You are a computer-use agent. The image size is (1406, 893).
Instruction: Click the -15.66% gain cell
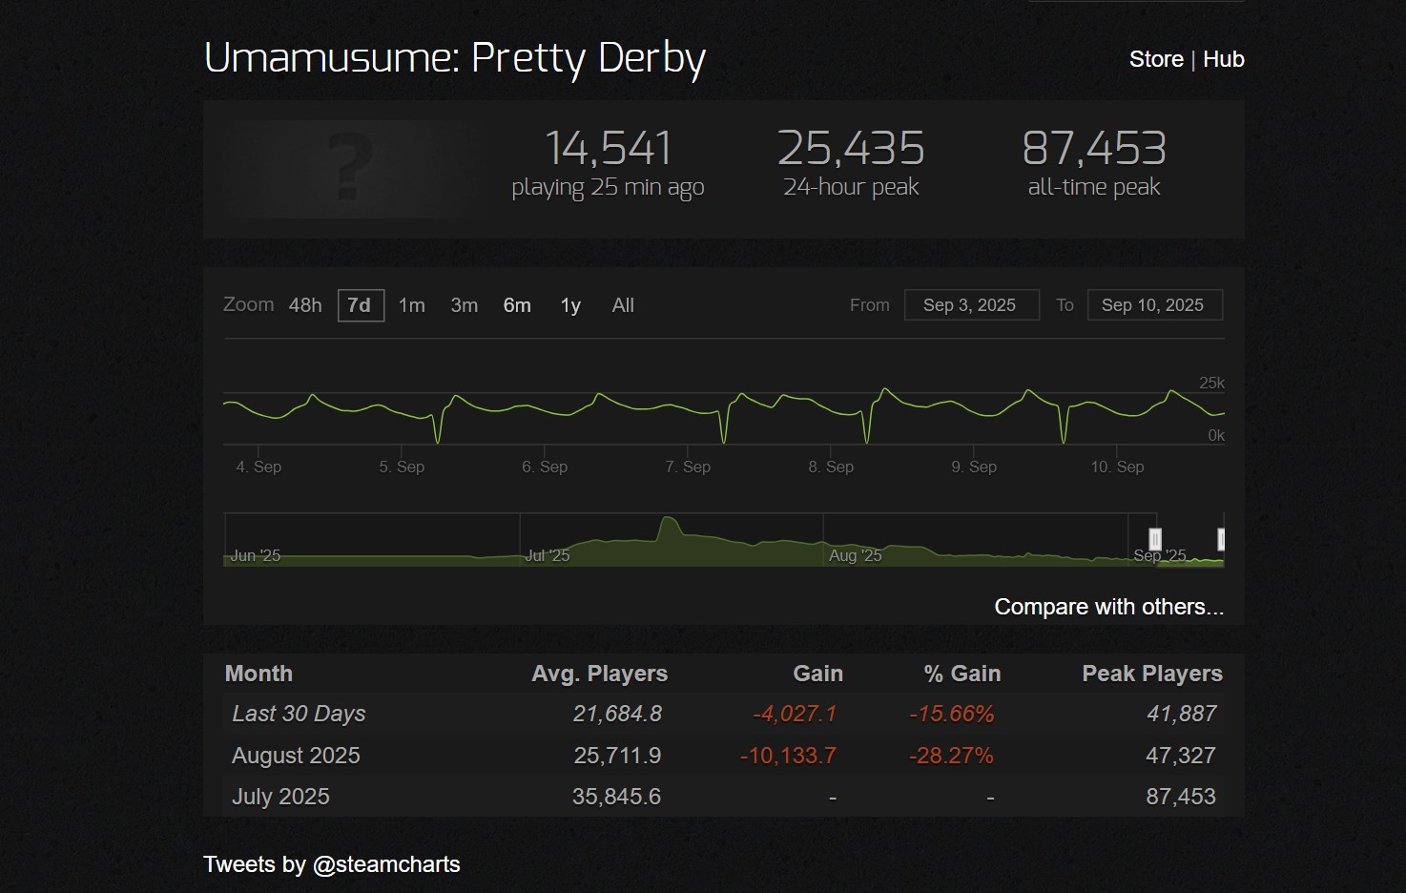tap(952, 714)
